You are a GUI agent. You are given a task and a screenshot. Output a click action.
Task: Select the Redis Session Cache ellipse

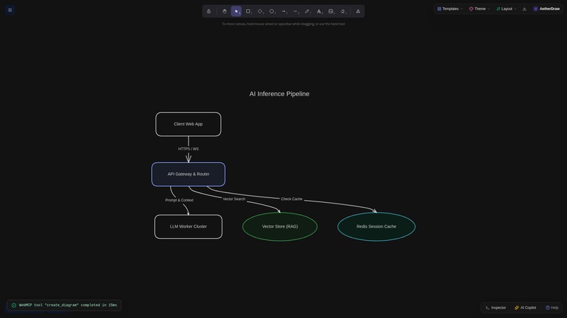pos(376,227)
